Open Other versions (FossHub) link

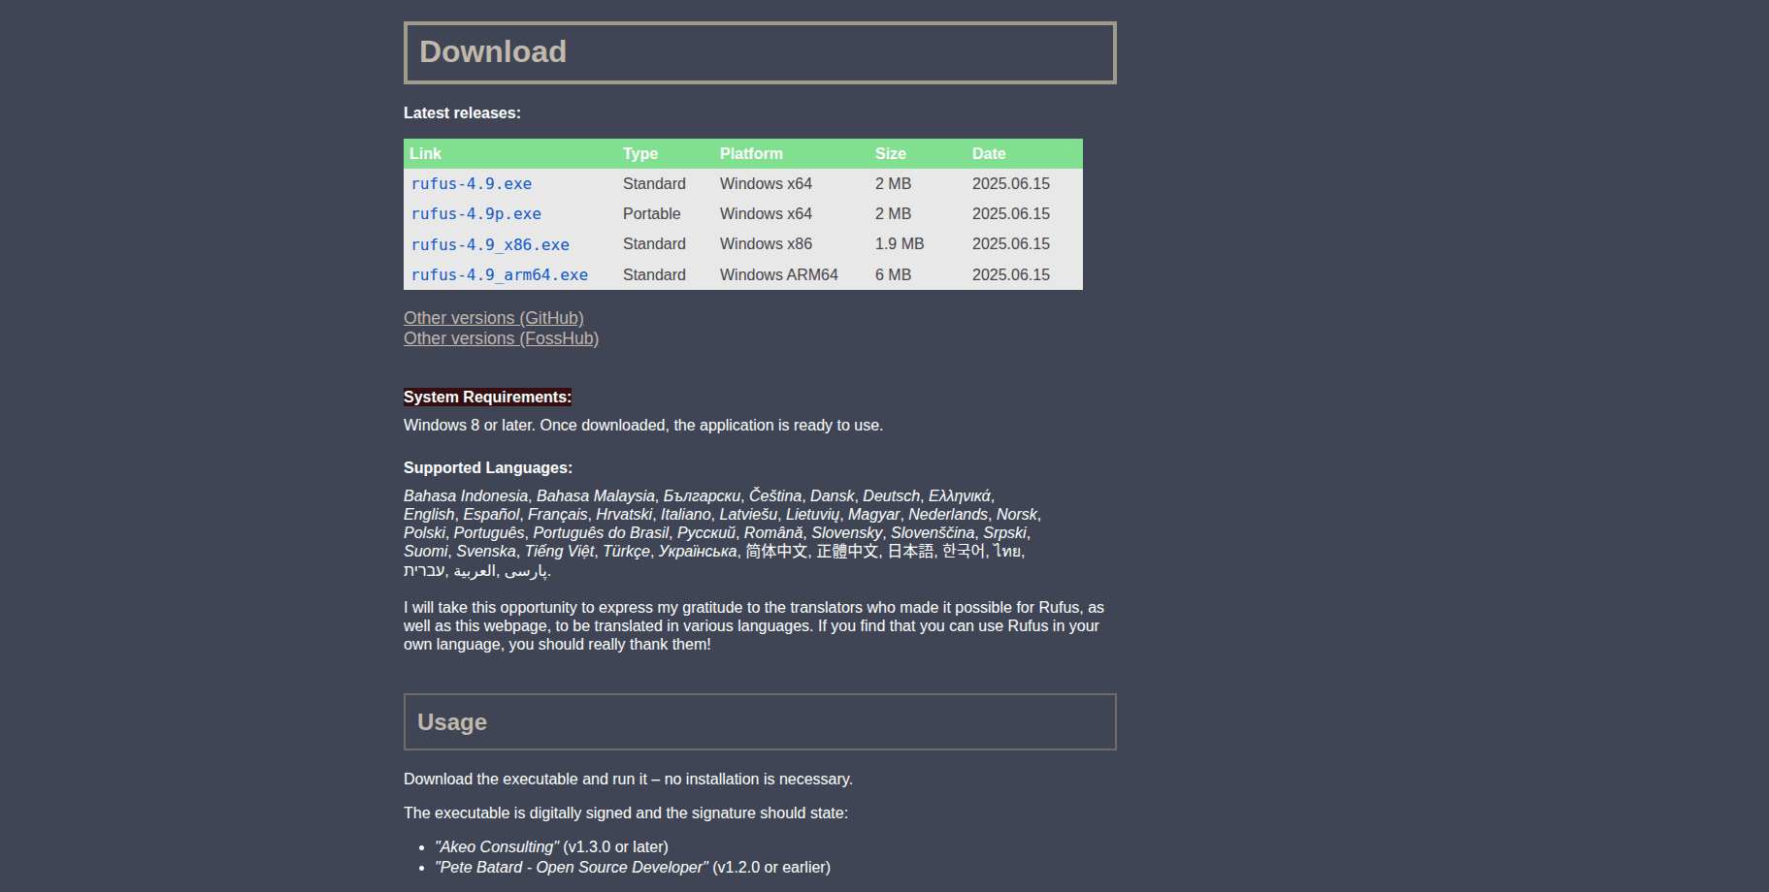tap(501, 338)
